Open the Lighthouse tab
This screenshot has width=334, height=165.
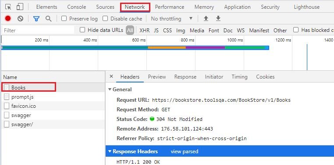point(307,7)
